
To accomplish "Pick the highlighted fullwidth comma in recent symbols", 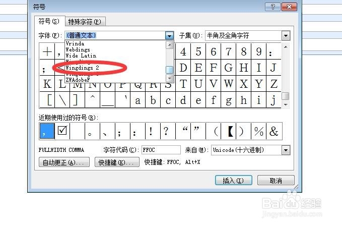I will (47, 131).
